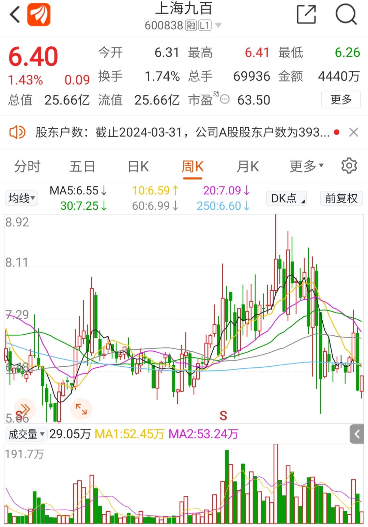This screenshot has height=527, width=368.
Task: Expand the side panel gray chevron
Action: pos(357,434)
